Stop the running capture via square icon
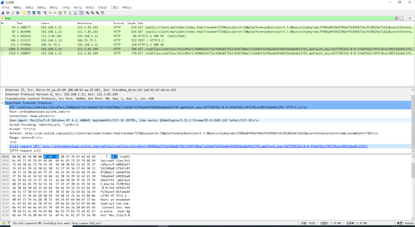This screenshot has height=227, width=415. 8,13
